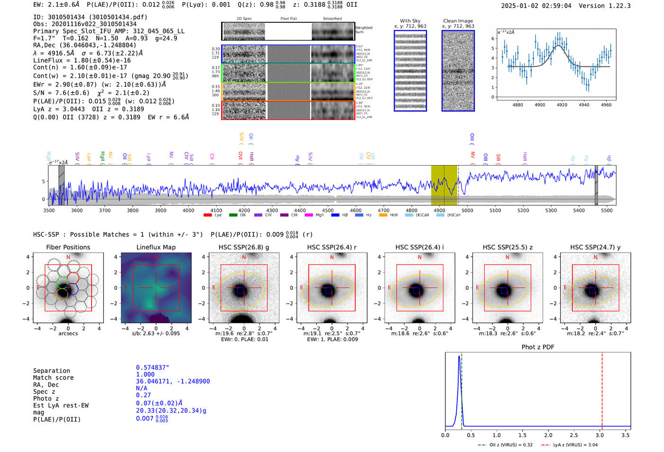Select the Lineflux Map panel
The height and width of the screenshot is (452, 664).
coord(156,288)
